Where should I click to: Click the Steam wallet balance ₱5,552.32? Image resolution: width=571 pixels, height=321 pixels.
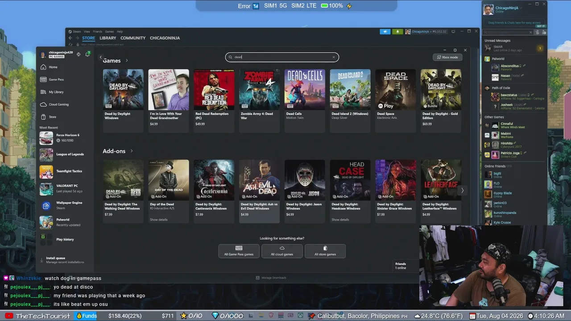[x=439, y=32]
